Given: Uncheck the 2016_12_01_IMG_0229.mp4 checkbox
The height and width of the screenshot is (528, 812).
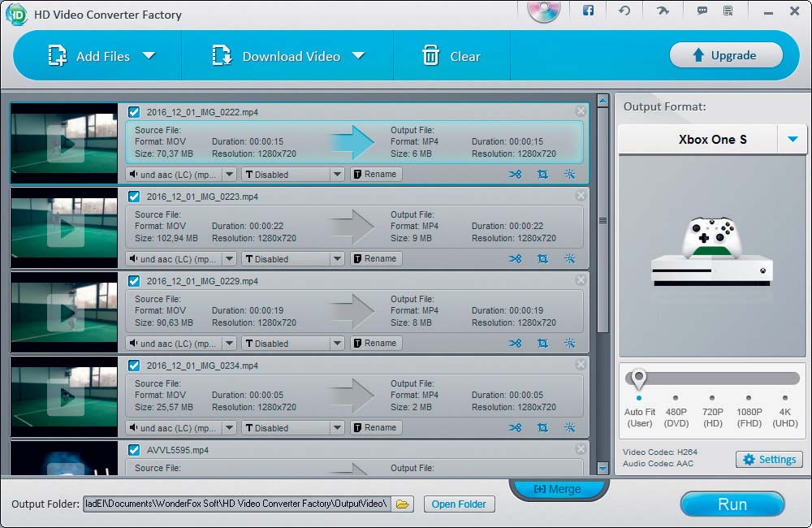Looking at the screenshot, I should point(134,281).
